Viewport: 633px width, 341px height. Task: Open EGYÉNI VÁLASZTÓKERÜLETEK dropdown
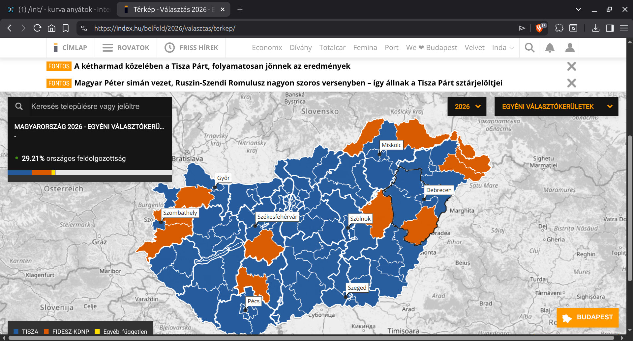[556, 107]
